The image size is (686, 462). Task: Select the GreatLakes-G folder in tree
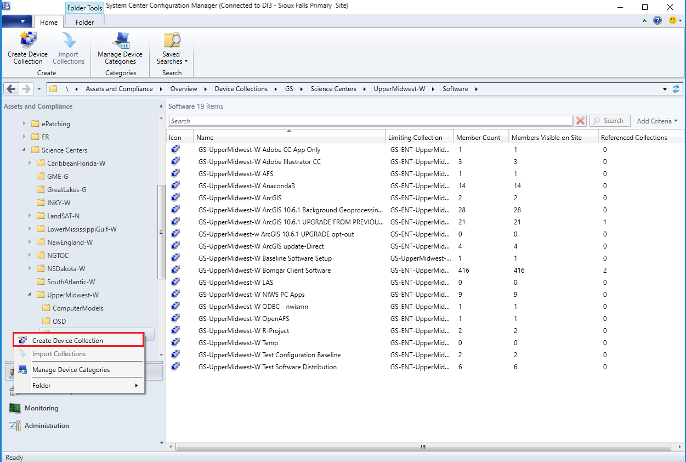click(x=66, y=189)
